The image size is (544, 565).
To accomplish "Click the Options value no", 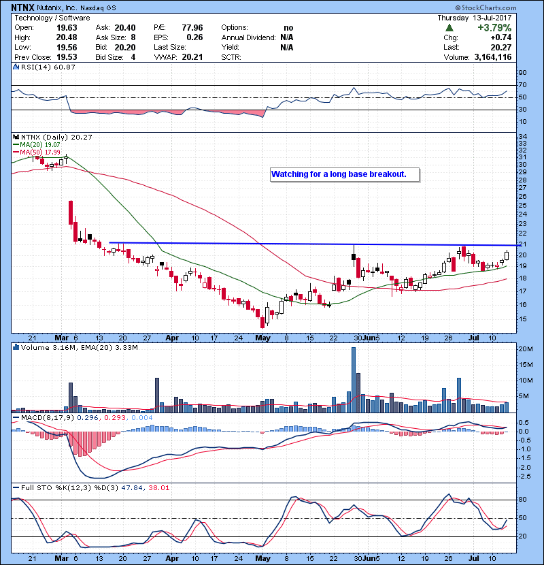I will click(288, 28).
